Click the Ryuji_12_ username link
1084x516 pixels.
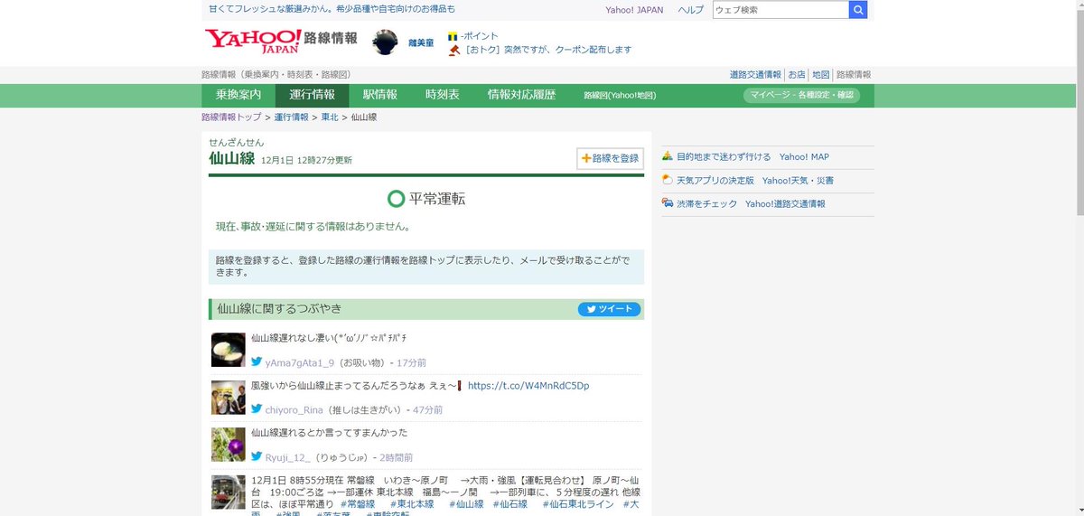288,457
